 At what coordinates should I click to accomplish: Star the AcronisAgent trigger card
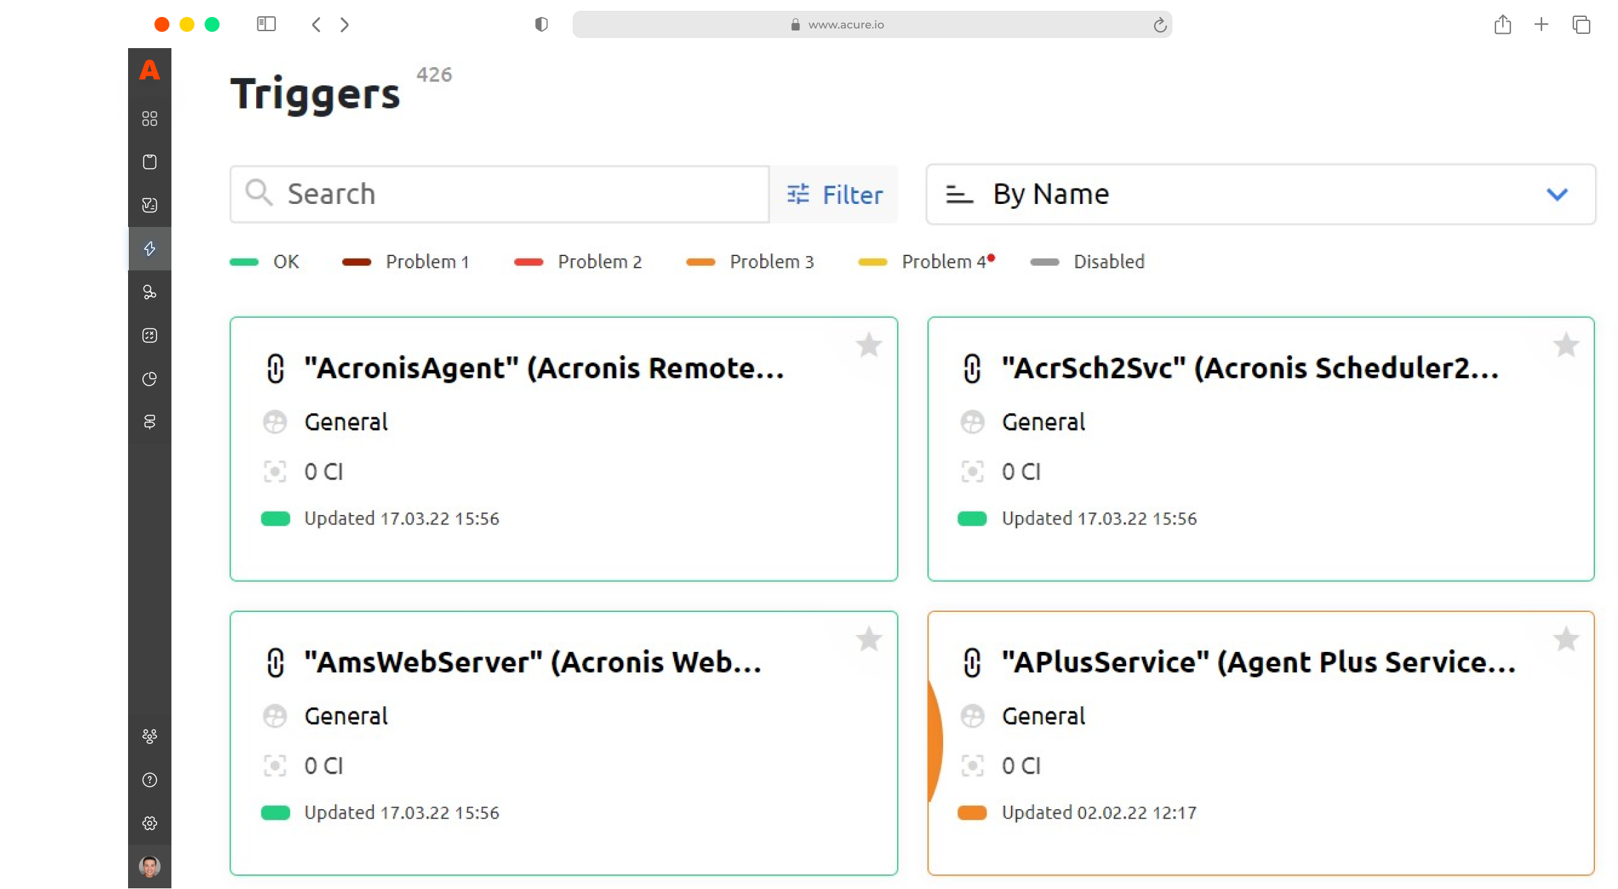pos(869,346)
